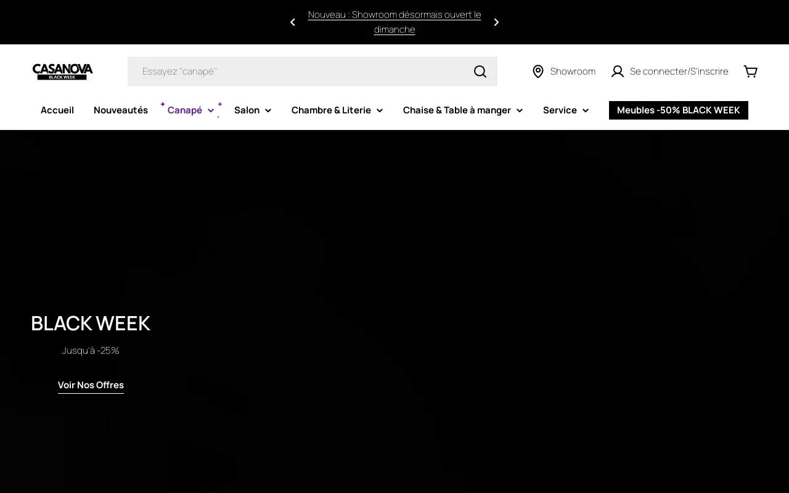789x493 pixels.
Task: Open the shopping cart icon
Action: pyautogui.click(x=750, y=71)
